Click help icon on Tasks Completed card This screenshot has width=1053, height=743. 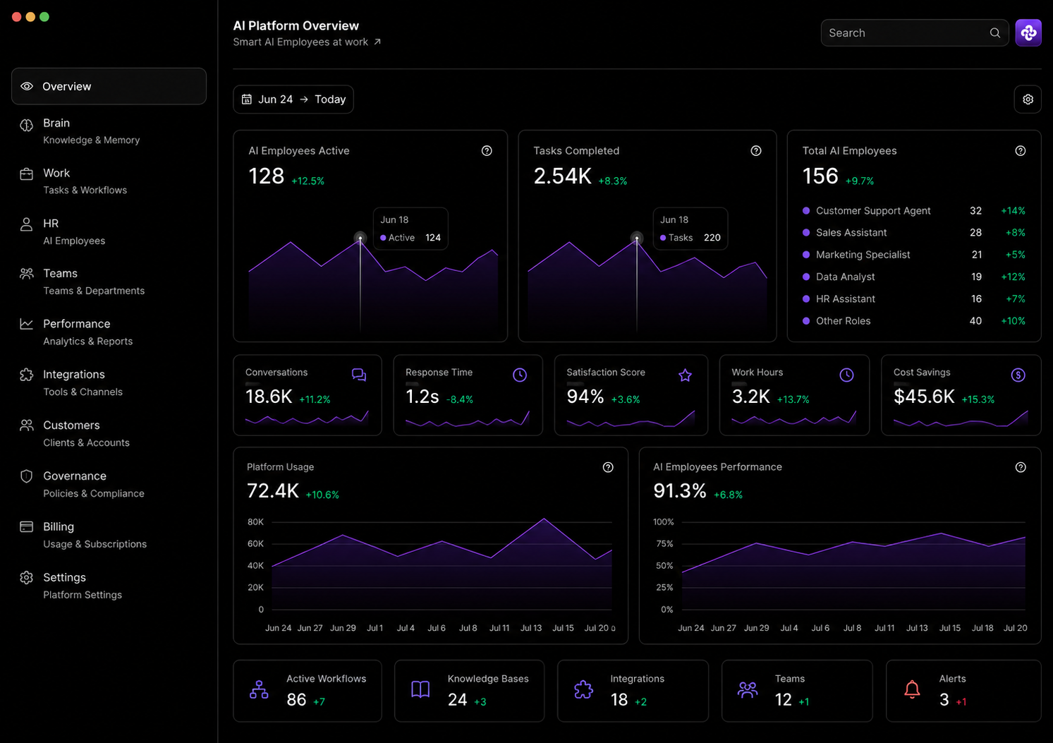coord(756,151)
